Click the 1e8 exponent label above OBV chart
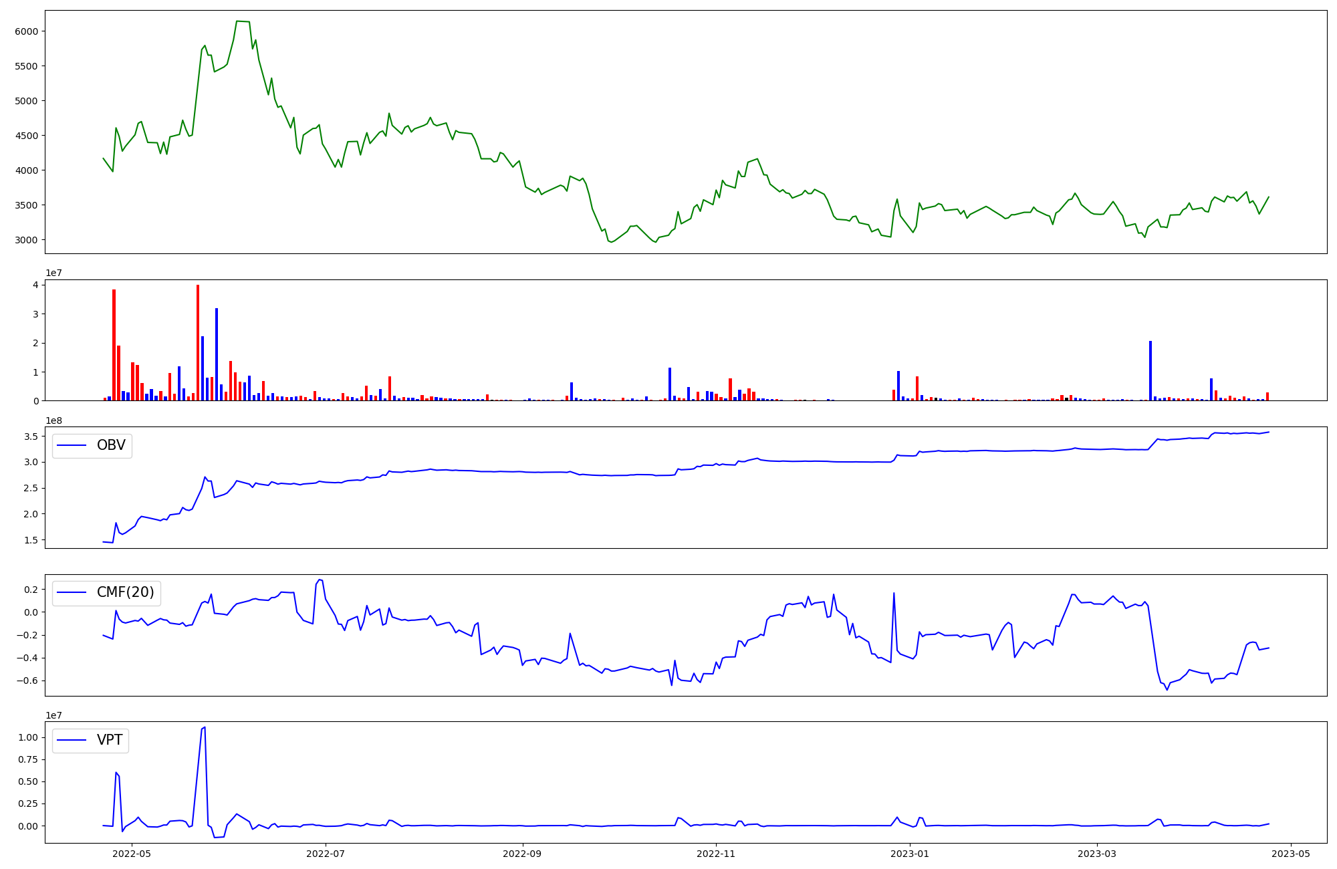1337x869 pixels. pyautogui.click(x=54, y=420)
